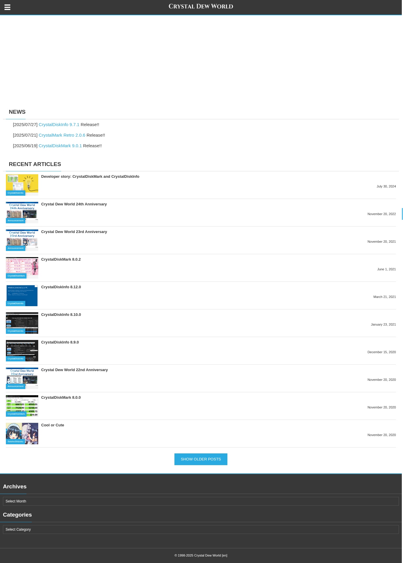Open CrystalDiskInfo 8.10.0 article
The image size is (403, 563).
point(61,315)
